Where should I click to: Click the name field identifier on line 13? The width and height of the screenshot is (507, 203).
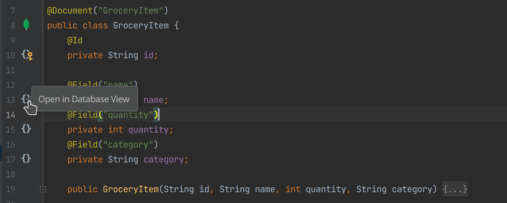coord(153,100)
